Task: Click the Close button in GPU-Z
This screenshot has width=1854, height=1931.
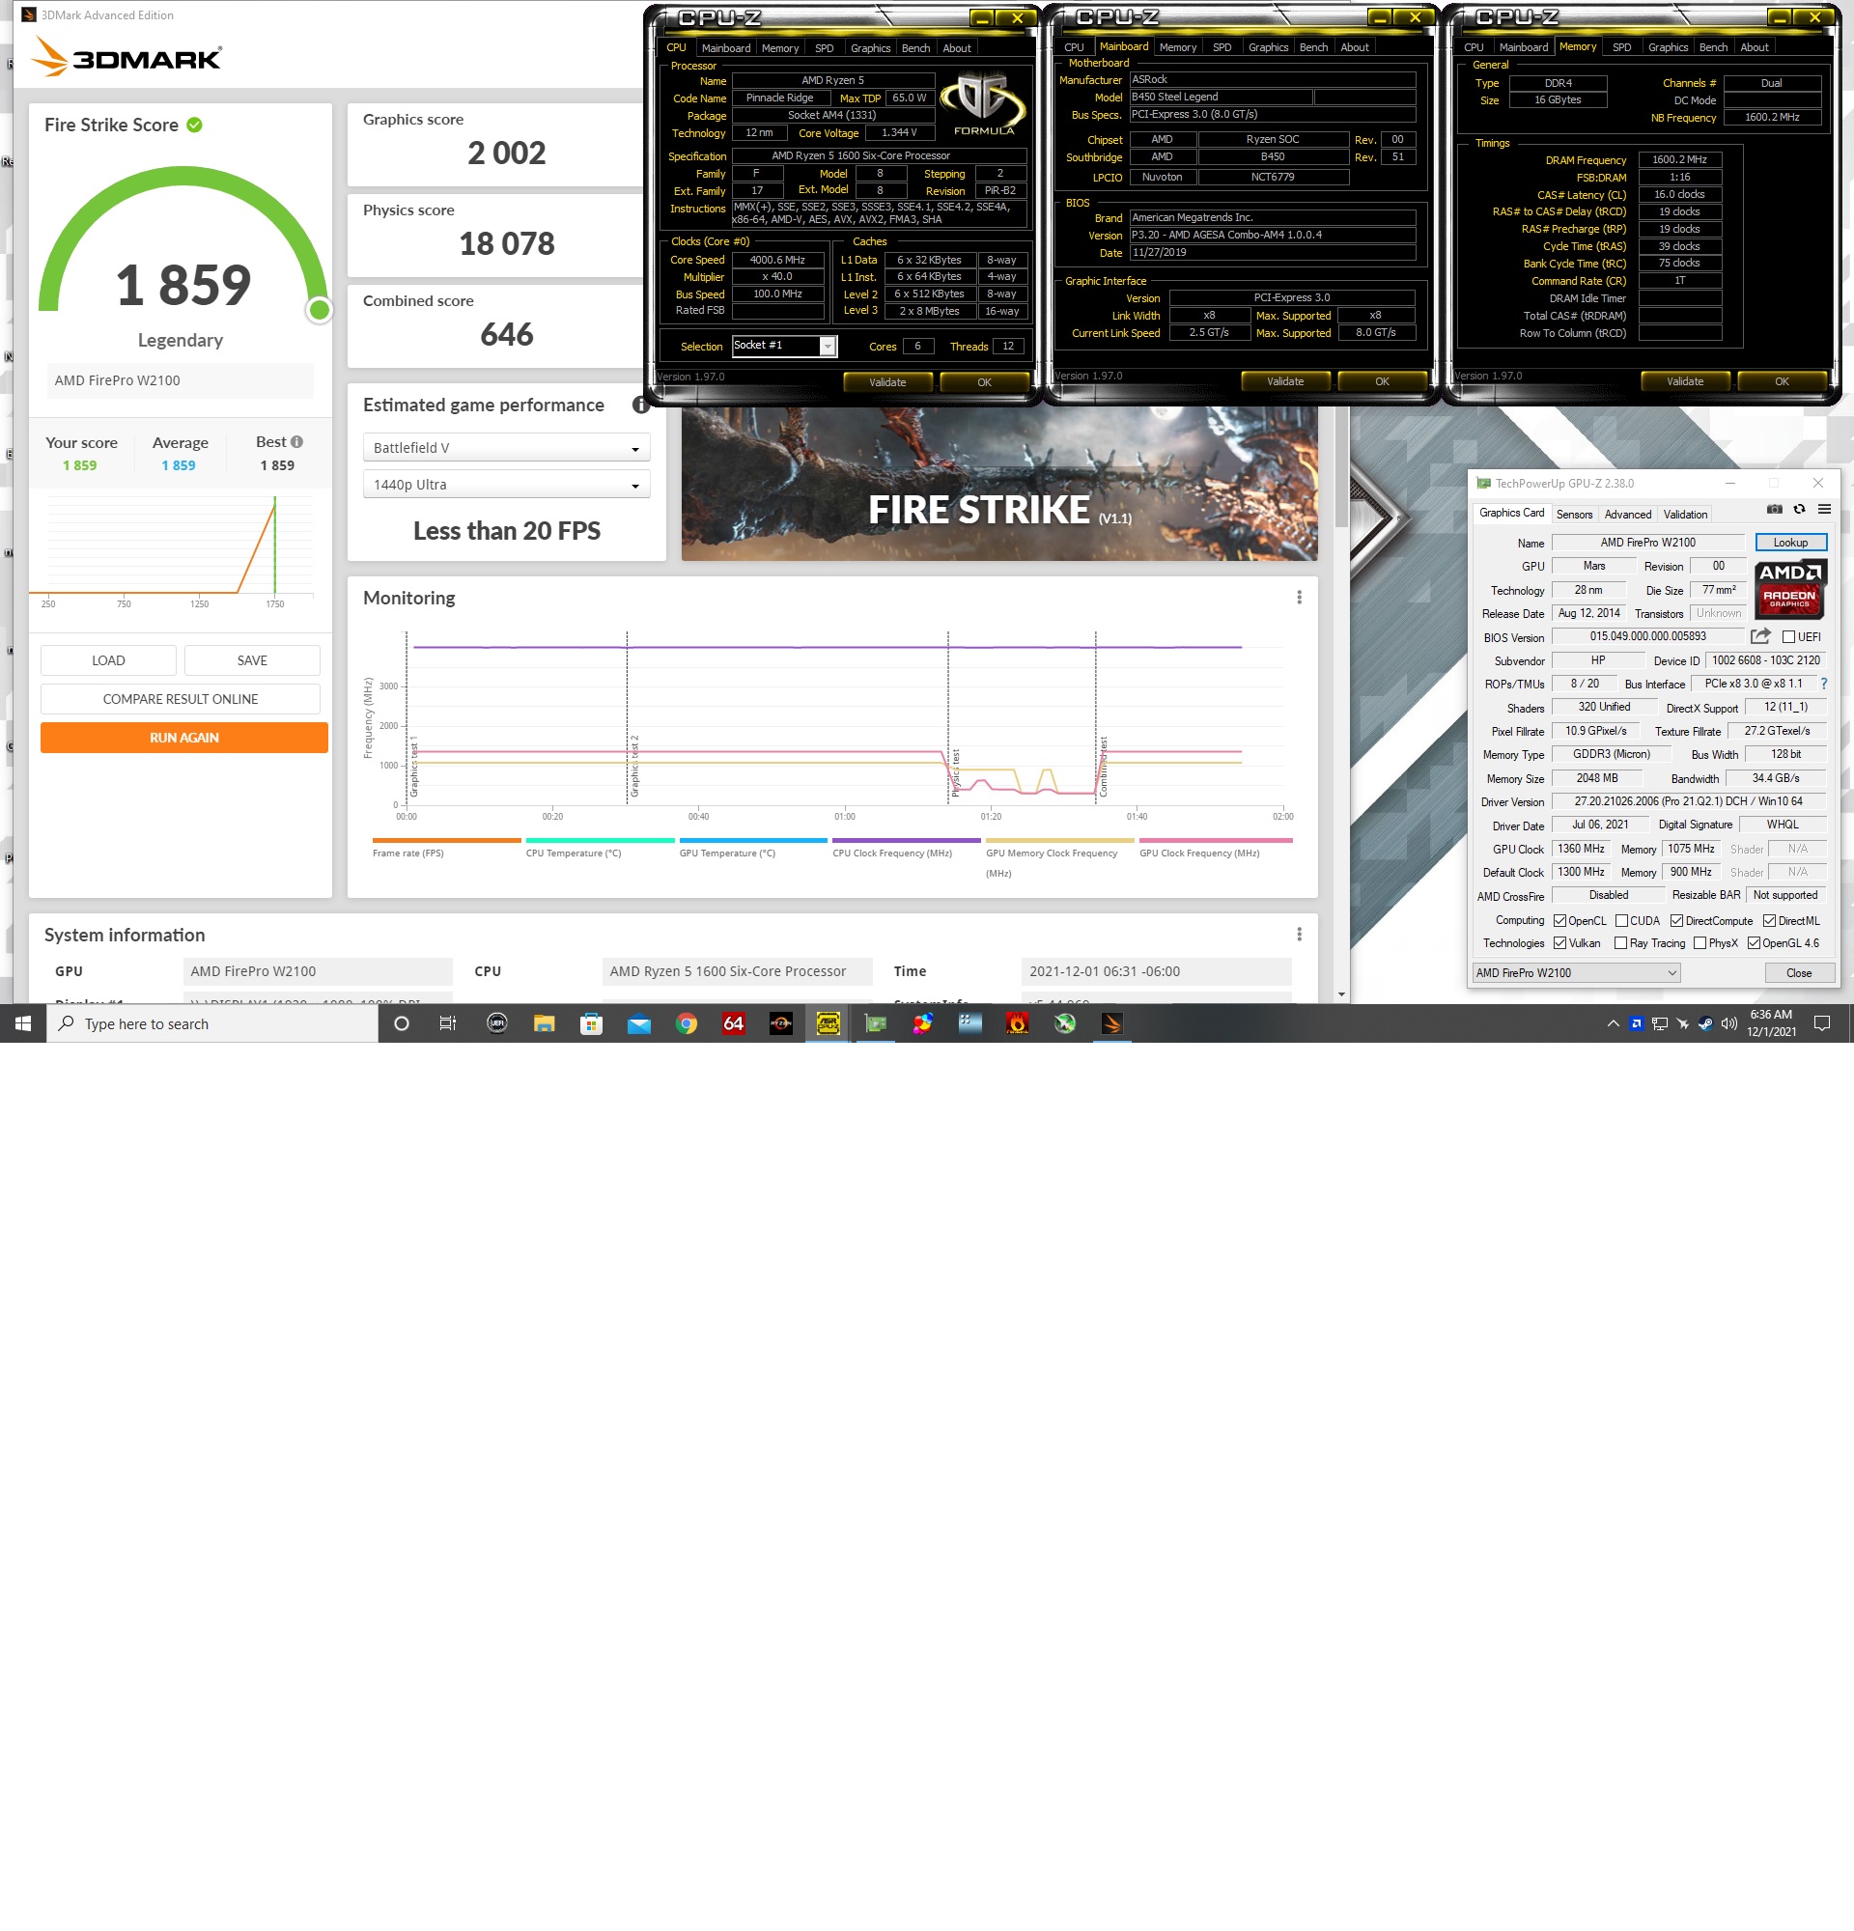Action: pyautogui.click(x=1799, y=973)
